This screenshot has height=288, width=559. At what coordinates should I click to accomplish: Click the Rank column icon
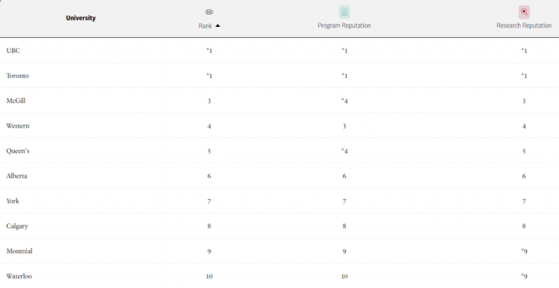[210, 12]
